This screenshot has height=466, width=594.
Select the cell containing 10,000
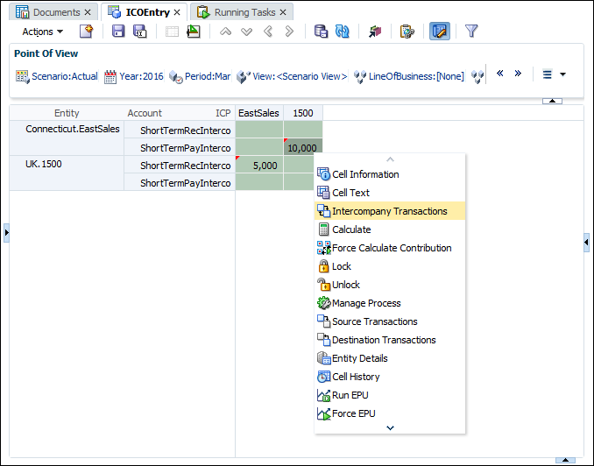click(x=302, y=147)
